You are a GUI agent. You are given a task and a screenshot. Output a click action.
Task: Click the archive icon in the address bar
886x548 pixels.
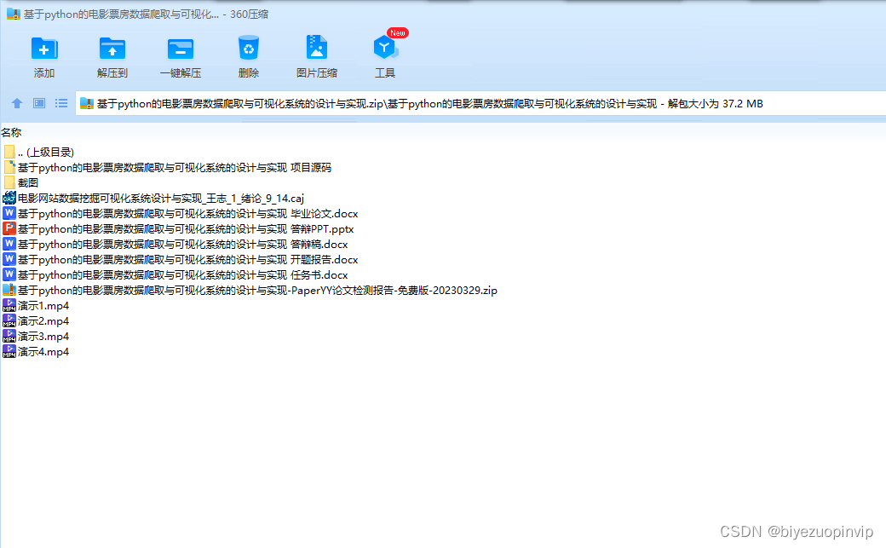pyautogui.click(x=85, y=103)
